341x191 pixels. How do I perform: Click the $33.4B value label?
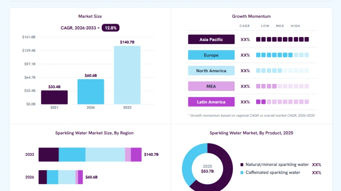coord(54,87)
